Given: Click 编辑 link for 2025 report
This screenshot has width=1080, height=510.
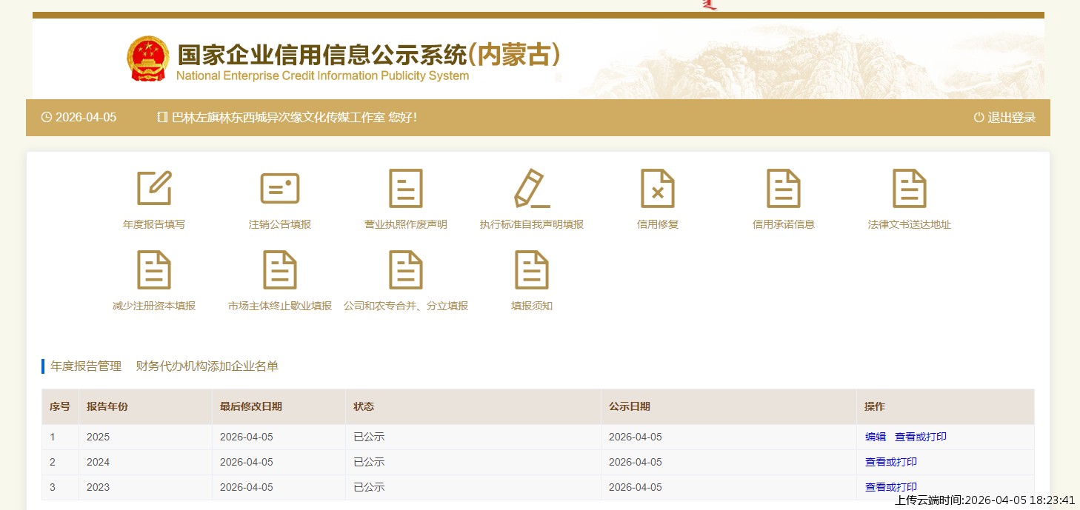Looking at the screenshot, I should coord(876,437).
